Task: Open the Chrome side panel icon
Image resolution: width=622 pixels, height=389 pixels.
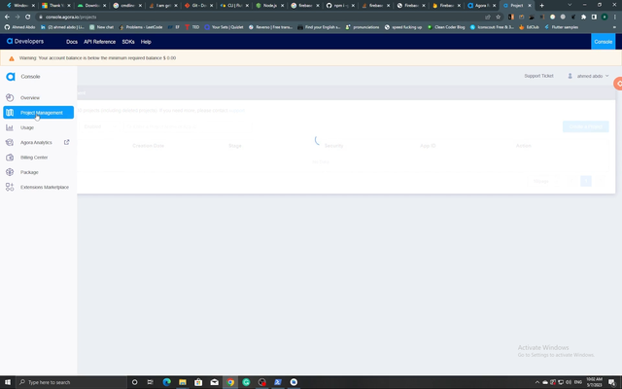Action: (594, 18)
